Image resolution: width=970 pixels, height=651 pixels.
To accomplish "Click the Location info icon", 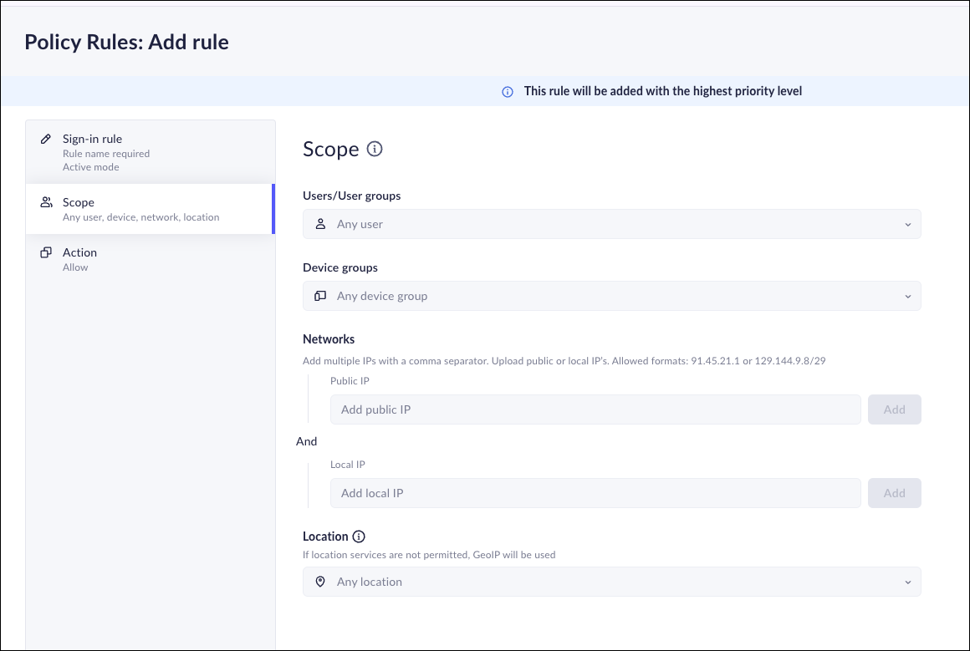I will pyautogui.click(x=359, y=537).
